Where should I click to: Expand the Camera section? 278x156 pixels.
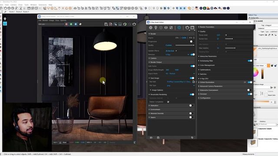click(171, 58)
